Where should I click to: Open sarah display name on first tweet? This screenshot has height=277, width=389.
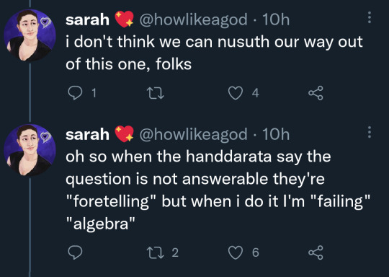click(x=87, y=20)
